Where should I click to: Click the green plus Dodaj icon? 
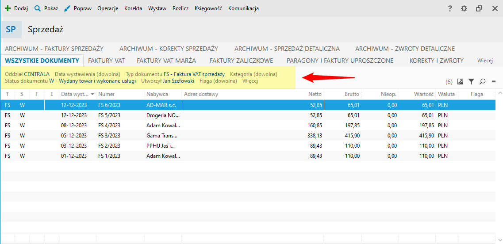click(8, 9)
